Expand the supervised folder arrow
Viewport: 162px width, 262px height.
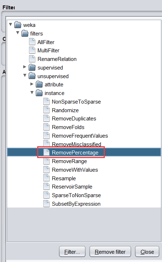point(25,67)
